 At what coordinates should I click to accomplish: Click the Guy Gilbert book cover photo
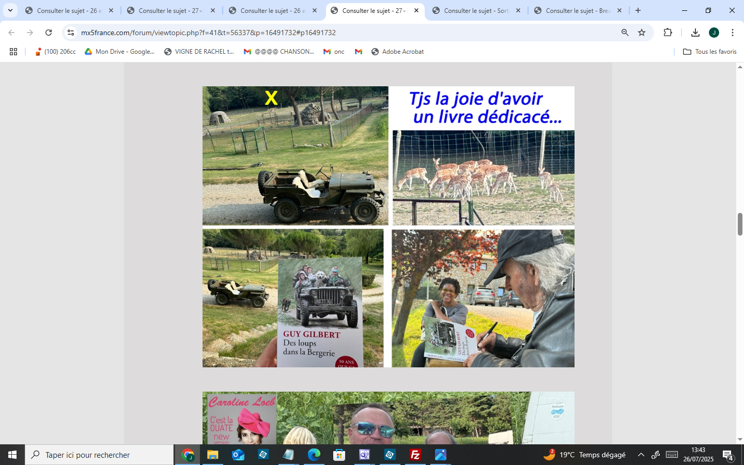coord(320,312)
